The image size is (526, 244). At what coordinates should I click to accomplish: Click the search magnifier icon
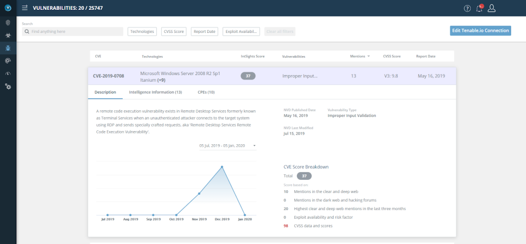coord(27,32)
